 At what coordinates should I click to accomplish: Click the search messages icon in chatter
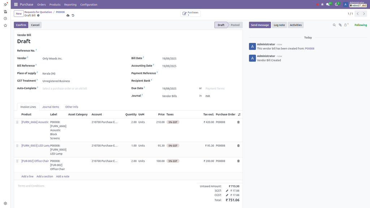pos(334,25)
